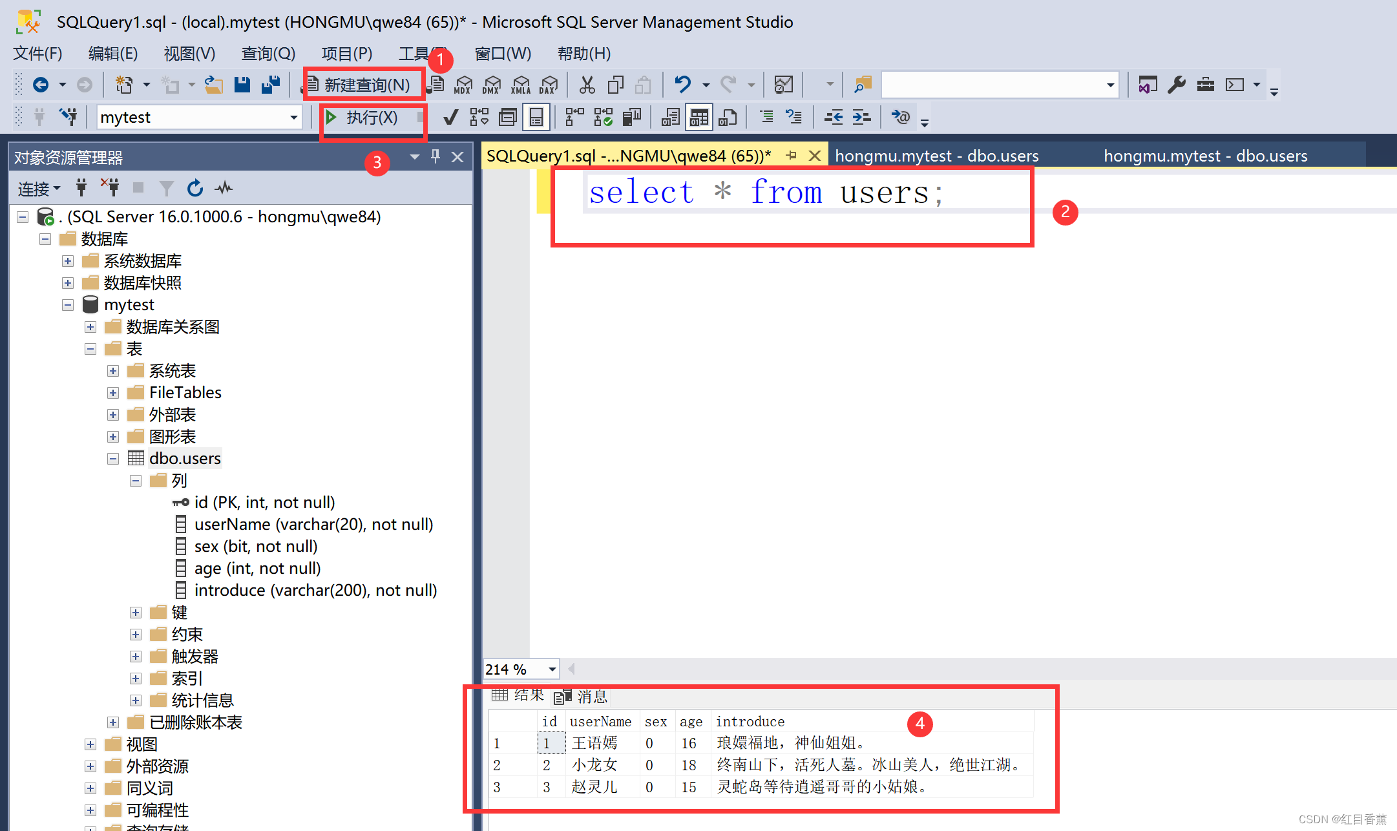Image resolution: width=1397 pixels, height=831 pixels.
Task: Open the 查询(Q) menu
Action: click(268, 54)
